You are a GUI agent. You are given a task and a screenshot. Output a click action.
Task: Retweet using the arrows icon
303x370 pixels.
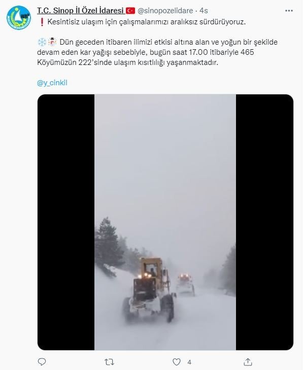point(109,361)
